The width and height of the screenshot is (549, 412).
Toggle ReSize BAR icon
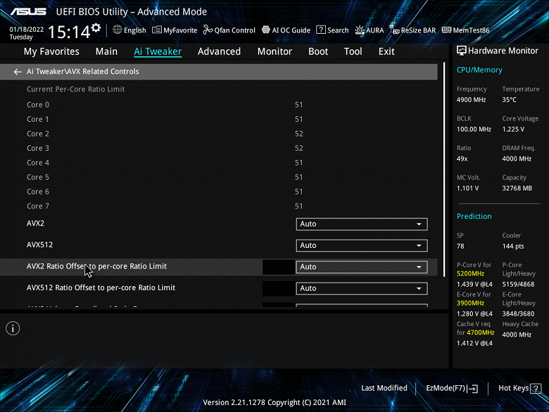point(395,30)
